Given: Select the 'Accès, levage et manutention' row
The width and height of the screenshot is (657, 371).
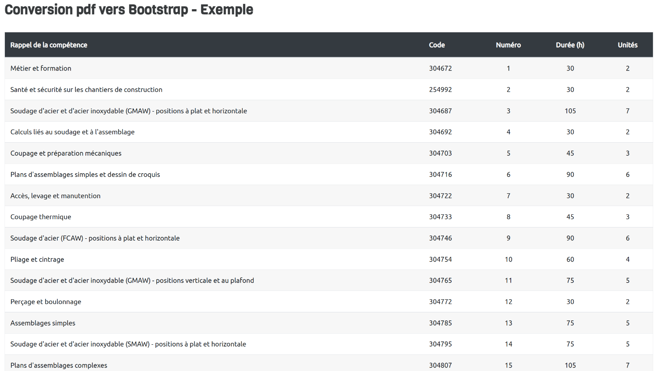Looking at the screenshot, I should coord(55,196).
